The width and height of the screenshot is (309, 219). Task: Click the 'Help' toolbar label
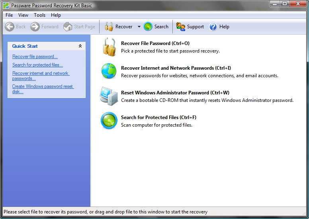[x=224, y=27]
